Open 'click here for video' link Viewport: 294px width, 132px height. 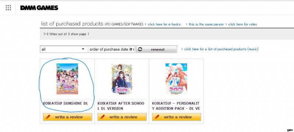243,24
